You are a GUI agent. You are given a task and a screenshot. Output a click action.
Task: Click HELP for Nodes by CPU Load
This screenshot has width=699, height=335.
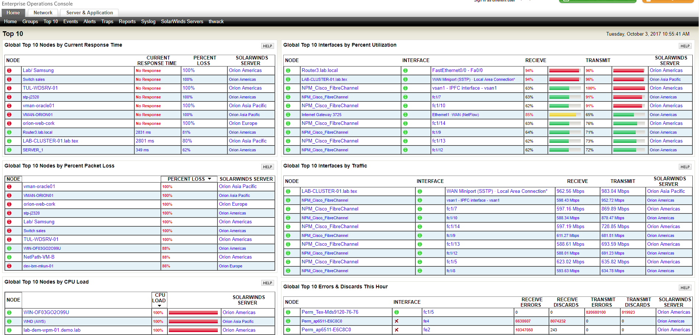click(267, 283)
